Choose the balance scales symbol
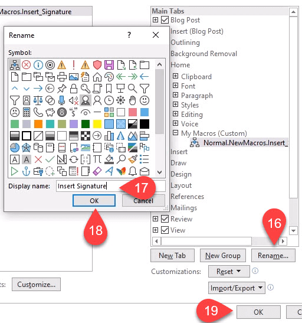Image resolution: width=302 pixels, height=323 pixels. (x=38, y=100)
